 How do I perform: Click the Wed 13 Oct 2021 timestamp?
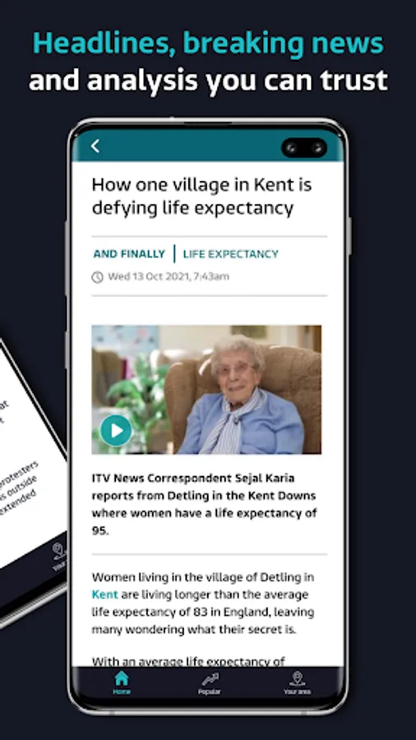[169, 276]
